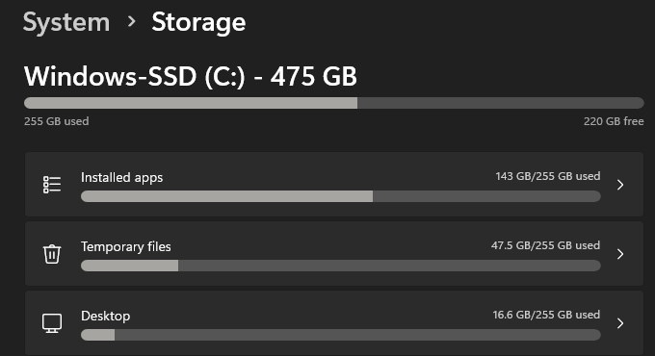Screen dimensions: 655x356
Task: Click the Windows-SSD (C:) drive heading
Action: tap(191, 76)
